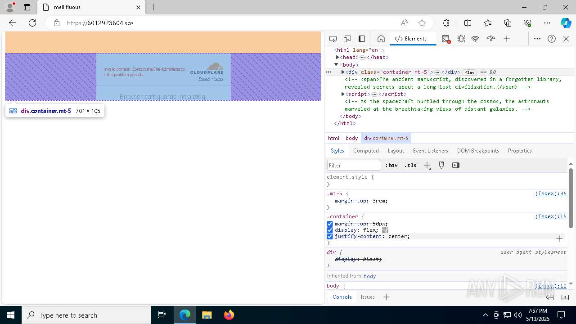Screen dimensions: 576x324
Task: Toggle the .cls element classes panel
Action: click(410, 165)
